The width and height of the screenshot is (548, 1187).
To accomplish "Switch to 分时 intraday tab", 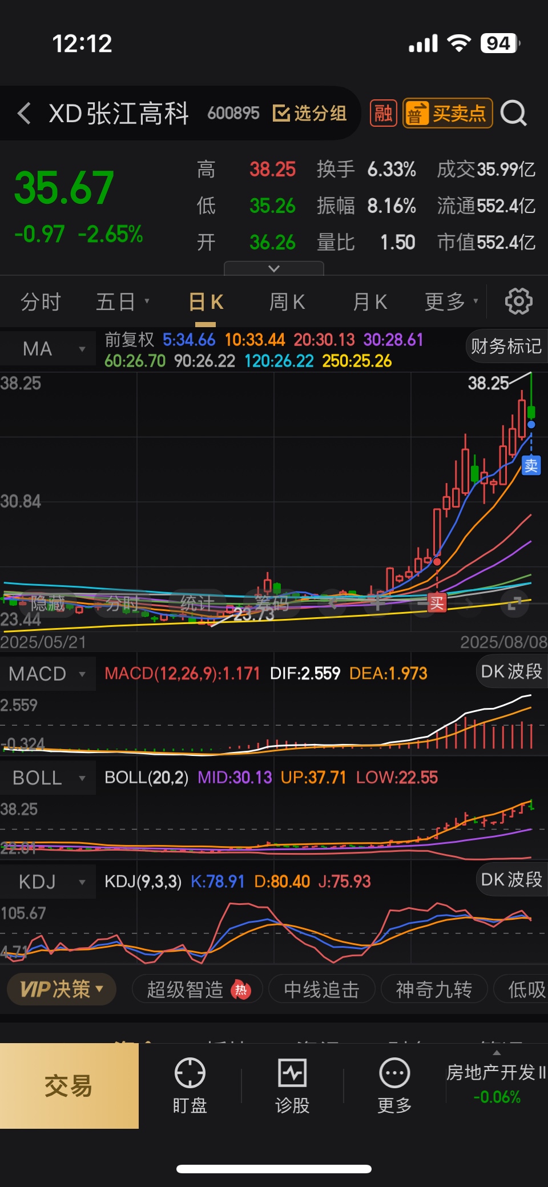I will (41, 301).
